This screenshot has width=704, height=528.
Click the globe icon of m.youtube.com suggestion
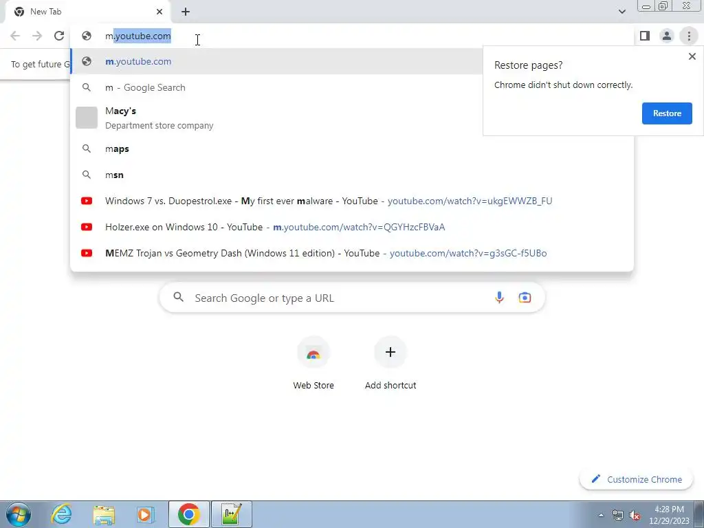coord(87,61)
